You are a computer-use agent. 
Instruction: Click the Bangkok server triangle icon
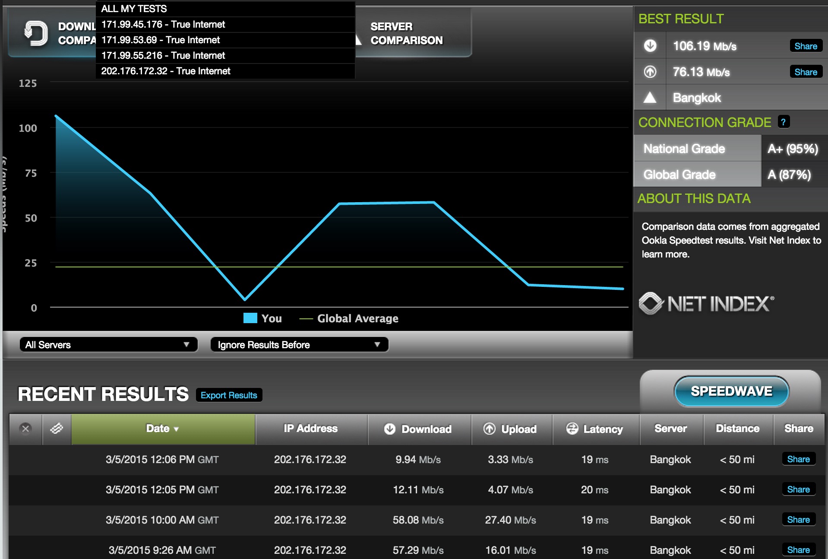click(x=650, y=98)
